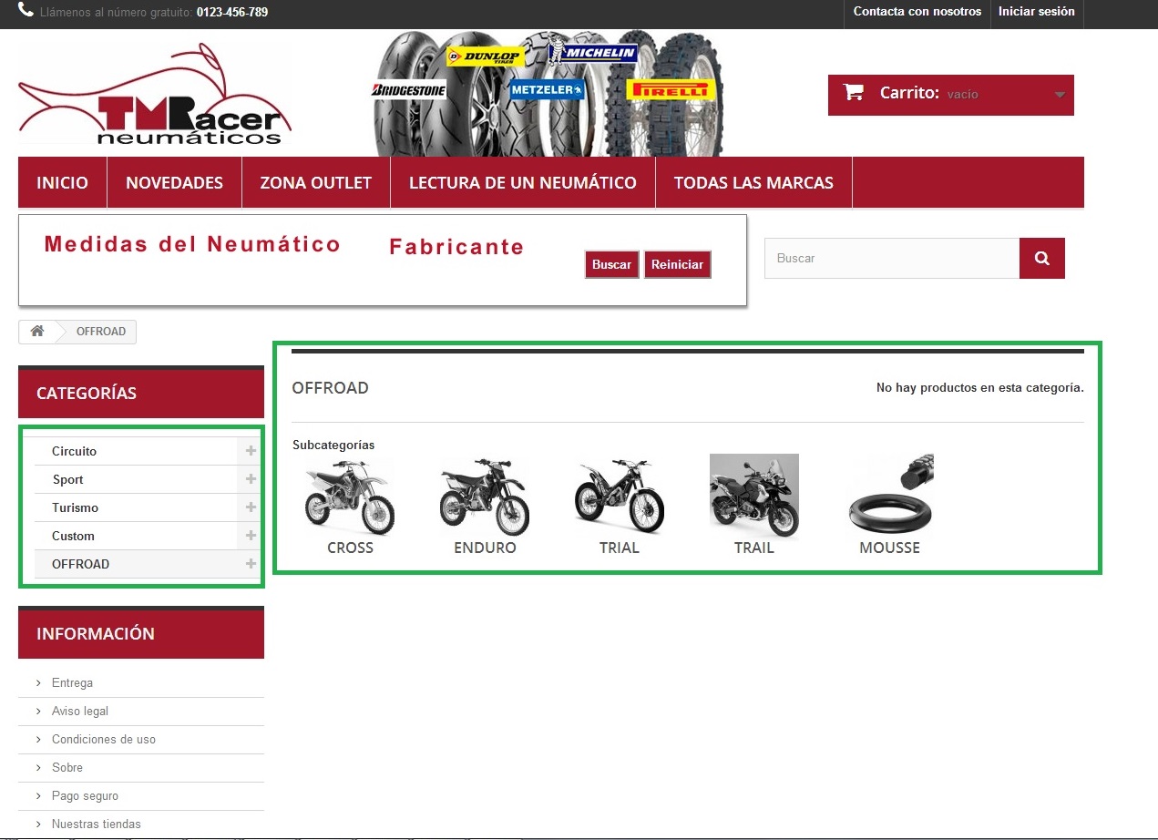The height and width of the screenshot is (840, 1158).
Task: Open the NOVEDADES menu item
Action: pos(175,182)
